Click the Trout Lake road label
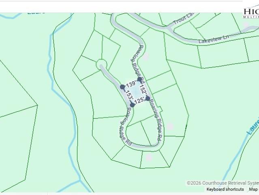Screen dimensions: 259x195 click(x=184, y=19)
